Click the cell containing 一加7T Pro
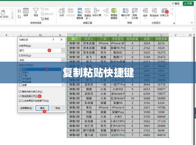 [118, 84]
